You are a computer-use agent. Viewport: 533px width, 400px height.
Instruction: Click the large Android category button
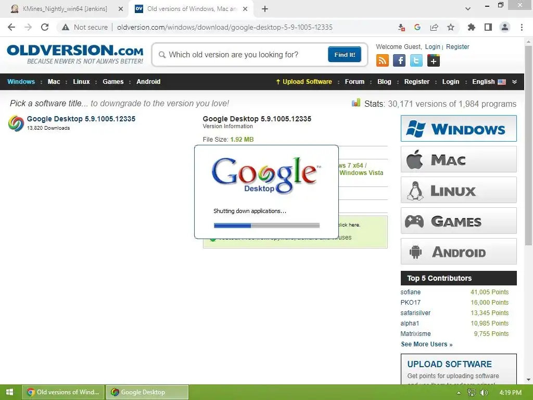coord(459,252)
